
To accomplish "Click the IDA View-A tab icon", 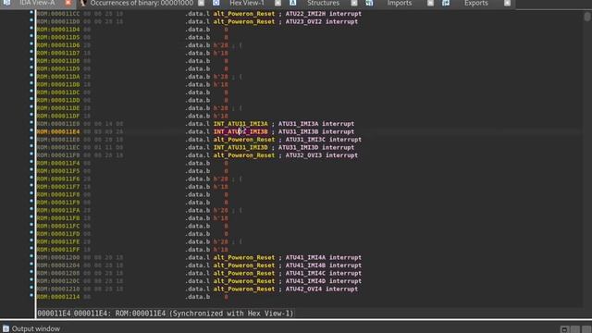I will [x=6, y=3].
